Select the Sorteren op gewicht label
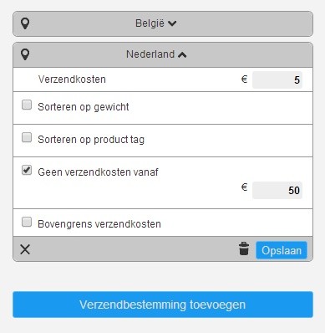The height and width of the screenshot is (333, 325). coord(84,107)
